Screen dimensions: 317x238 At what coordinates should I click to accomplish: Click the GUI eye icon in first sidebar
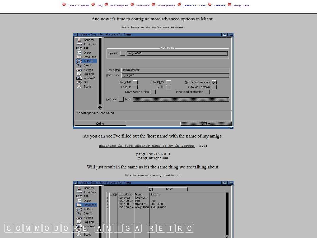pos(79,82)
